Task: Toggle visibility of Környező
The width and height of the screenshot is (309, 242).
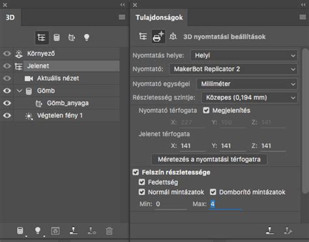Action: [x=7, y=53]
